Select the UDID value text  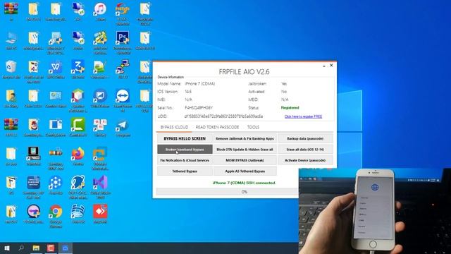tap(223, 116)
